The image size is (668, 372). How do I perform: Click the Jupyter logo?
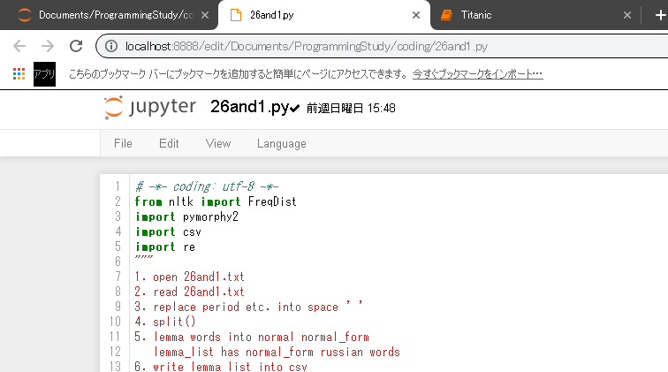150,108
